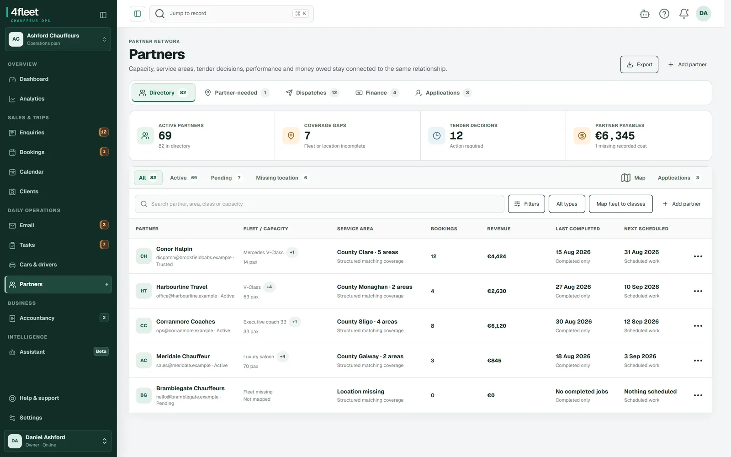Expand the Ashford Chauffeurs workspace switcher
Image resolution: width=731 pixels, height=457 pixels.
click(x=58, y=39)
